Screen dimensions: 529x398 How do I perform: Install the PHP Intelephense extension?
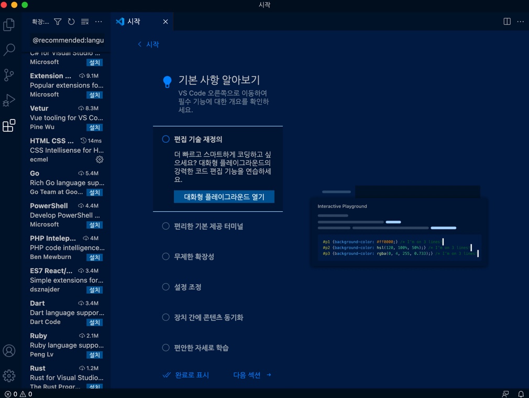click(x=94, y=257)
